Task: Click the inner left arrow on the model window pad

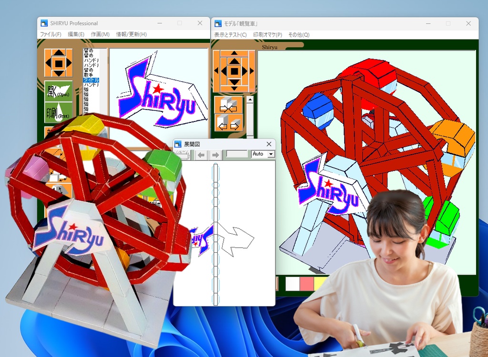Action: pos(224,71)
